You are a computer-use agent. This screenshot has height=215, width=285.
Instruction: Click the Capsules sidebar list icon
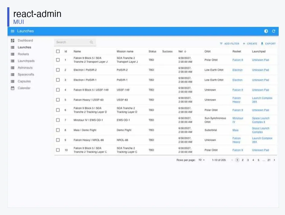(x=13, y=81)
